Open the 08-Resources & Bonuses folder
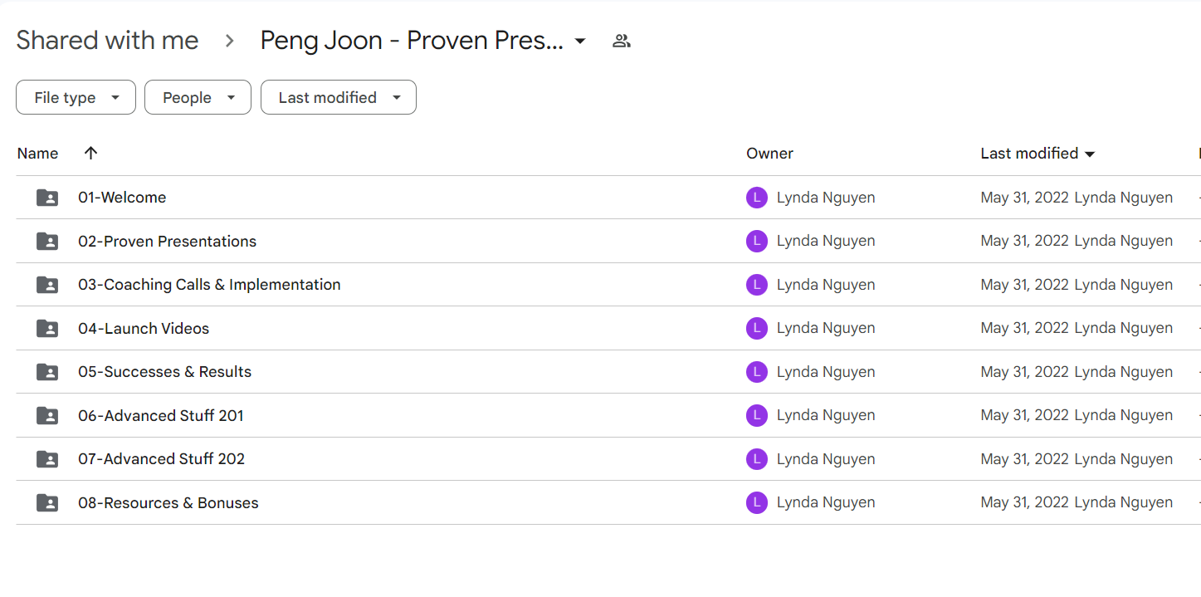The height and width of the screenshot is (597, 1201). 168,503
